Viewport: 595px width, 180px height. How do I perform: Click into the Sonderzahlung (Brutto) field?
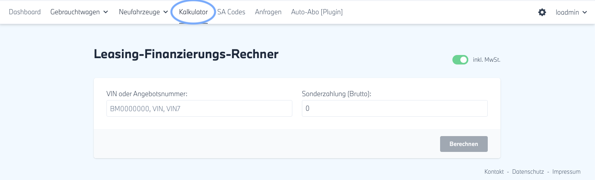coord(394,108)
